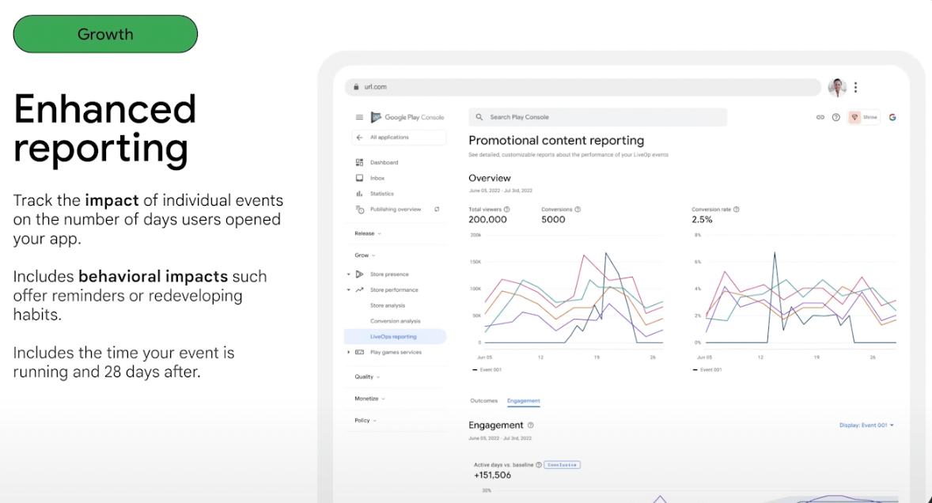Expand the Store presence tree arrow
The height and width of the screenshot is (503, 932).
348,274
